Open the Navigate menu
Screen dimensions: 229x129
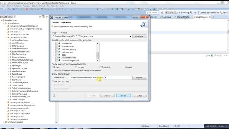pyautogui.click(x=26, y=6)
